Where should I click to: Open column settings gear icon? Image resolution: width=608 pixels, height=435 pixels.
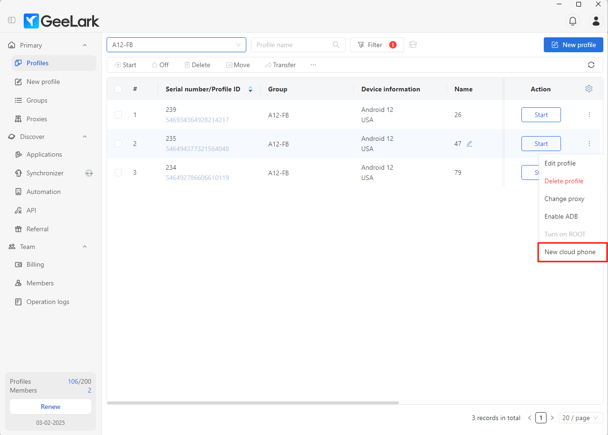(589, 89)
